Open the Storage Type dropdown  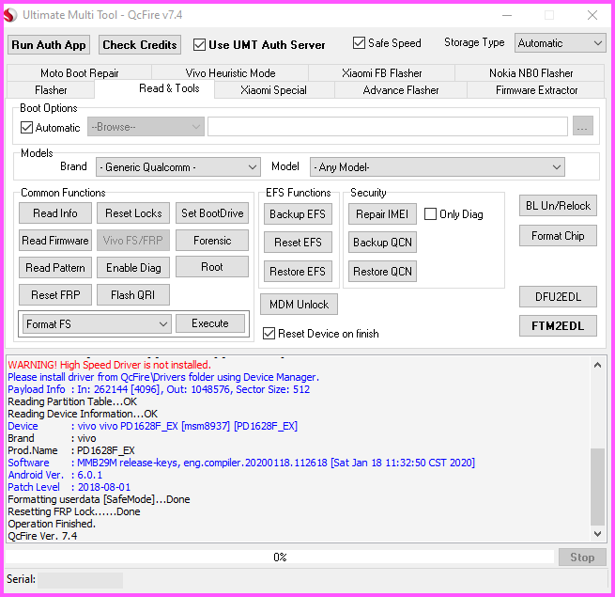pyautogui.click(x=561, y=43)
